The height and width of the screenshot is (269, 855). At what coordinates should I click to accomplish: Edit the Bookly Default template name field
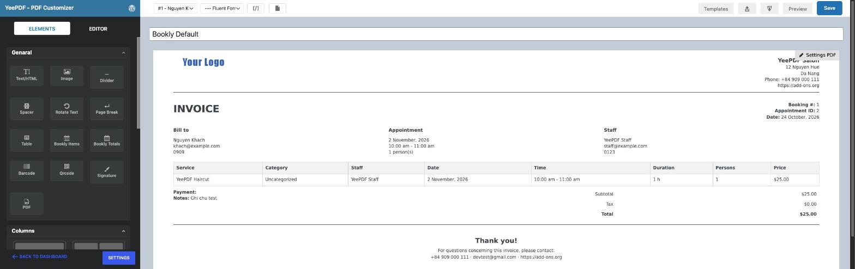click(x=496, y=34)
